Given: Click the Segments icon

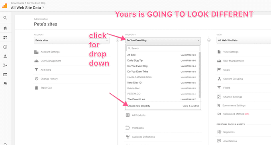Looking at the screenshot, I should (x=219, y=132).
